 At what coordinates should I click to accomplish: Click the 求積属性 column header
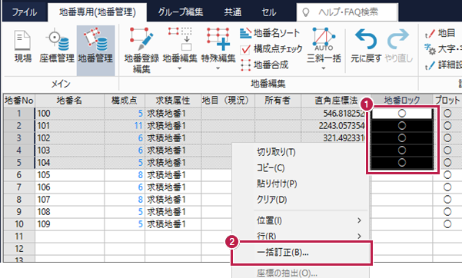[173, 101]
